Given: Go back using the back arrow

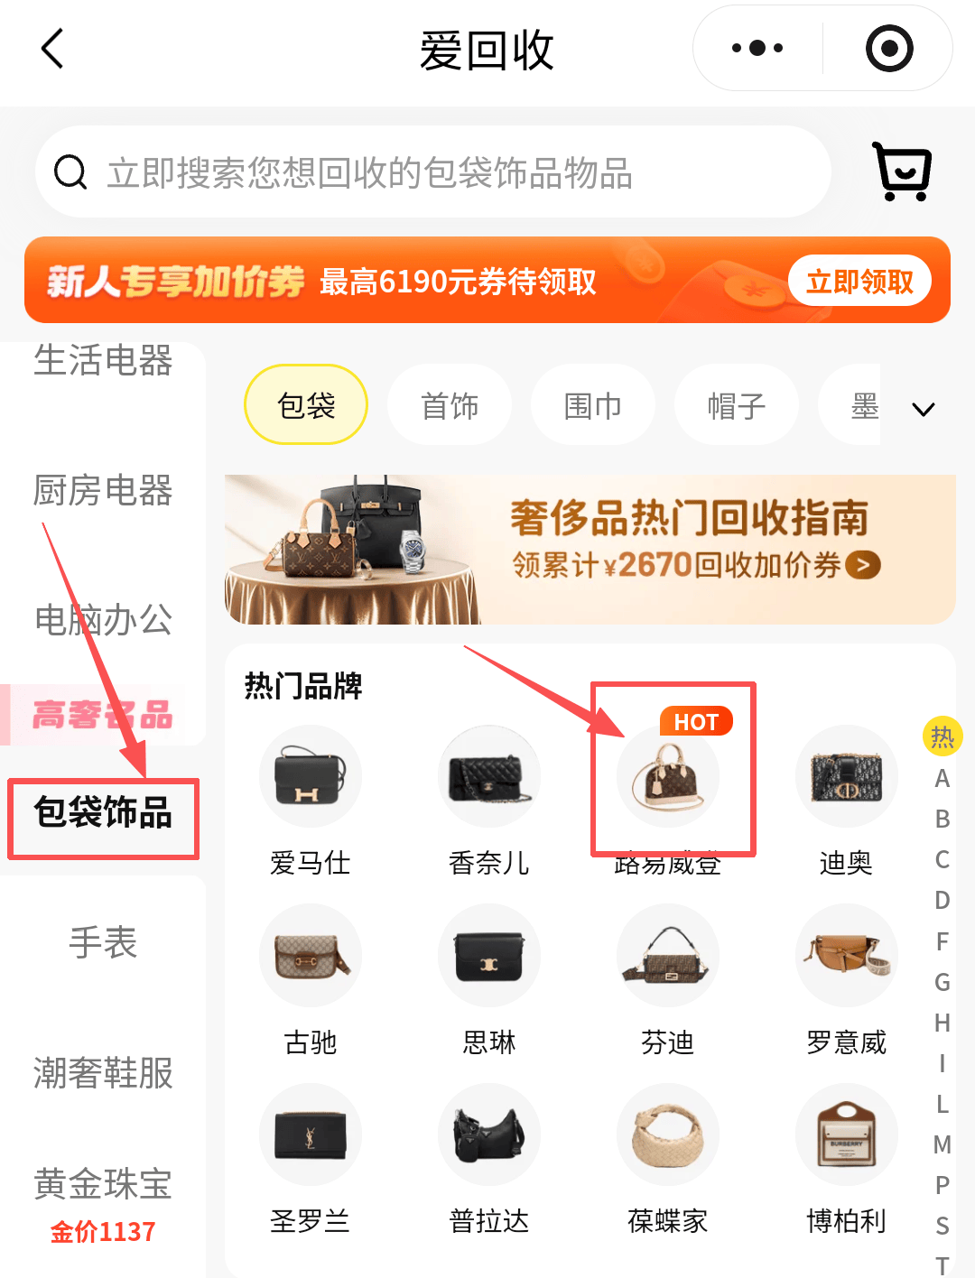Looking at the screenshot, I should (53, 49).
